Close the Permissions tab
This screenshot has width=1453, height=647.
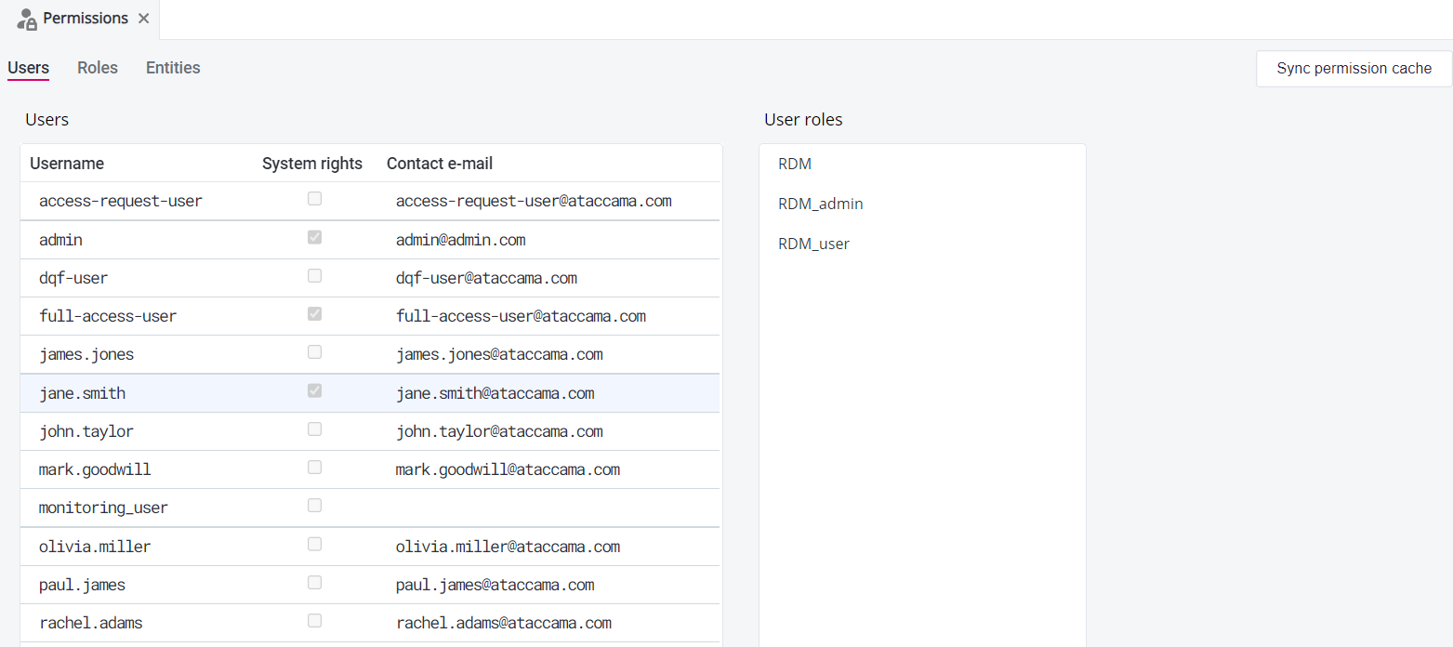point(144,18)
